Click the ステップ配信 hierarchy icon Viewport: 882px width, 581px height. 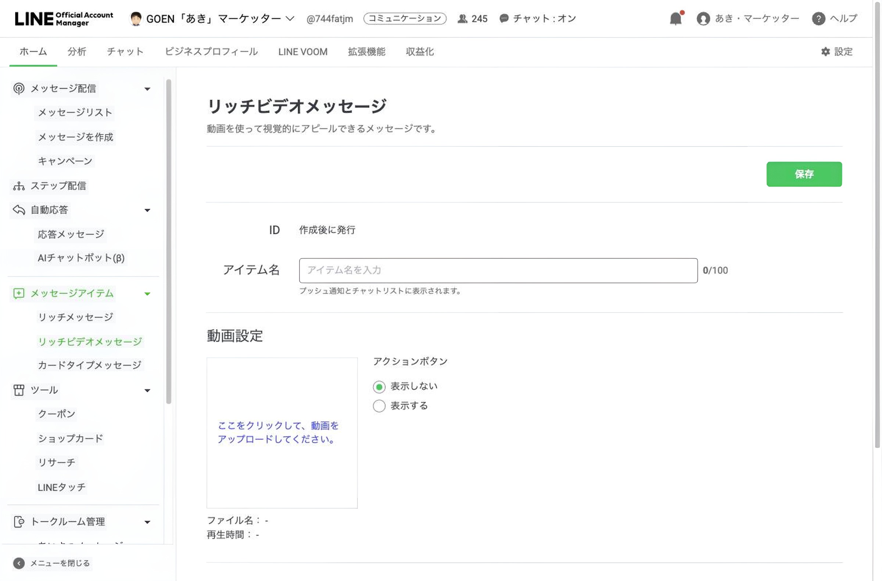(x=19, y=186)
